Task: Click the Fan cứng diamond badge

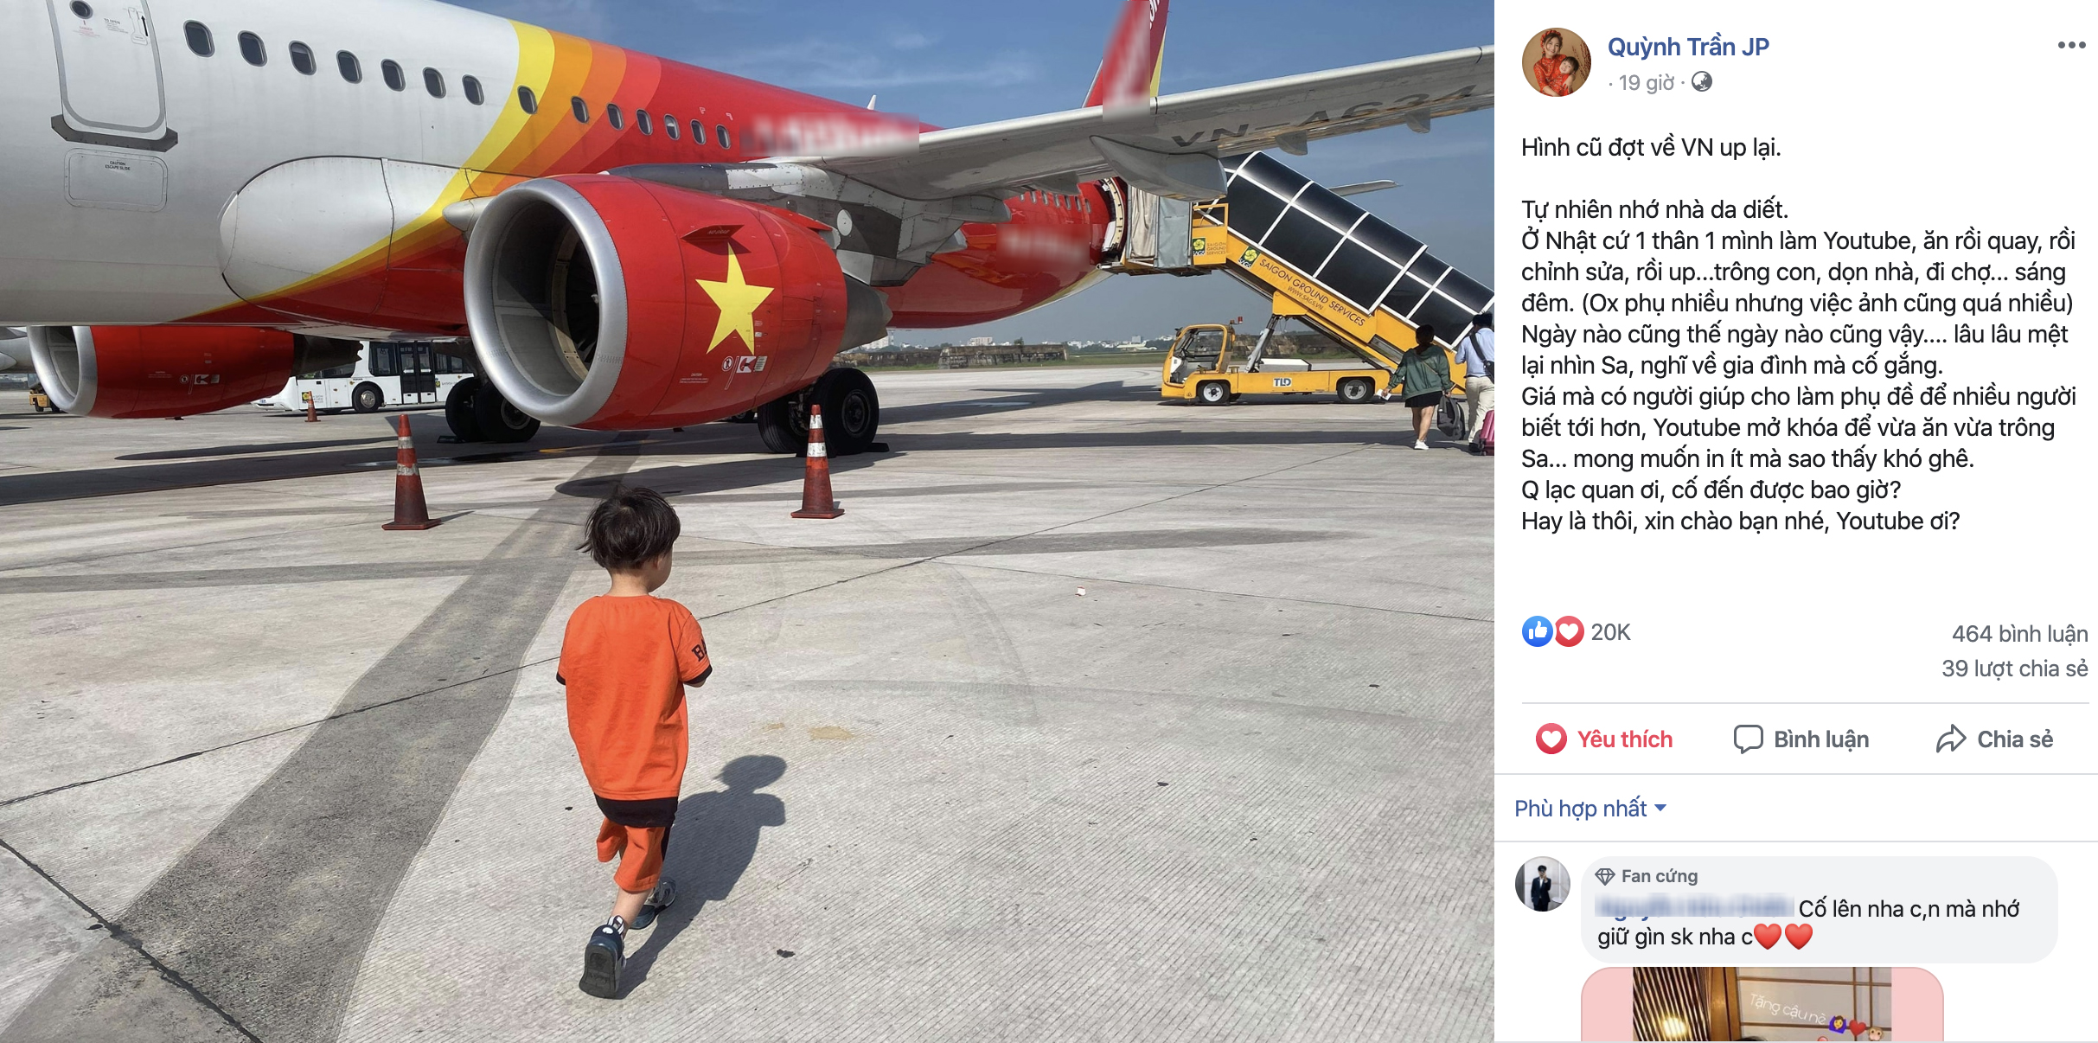Action: pos(1604,876)
